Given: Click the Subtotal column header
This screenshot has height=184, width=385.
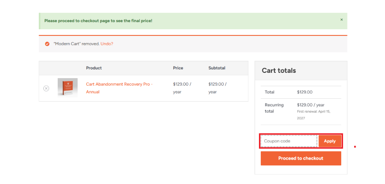Looking at the screenshot, I should [x=217, y=68].
